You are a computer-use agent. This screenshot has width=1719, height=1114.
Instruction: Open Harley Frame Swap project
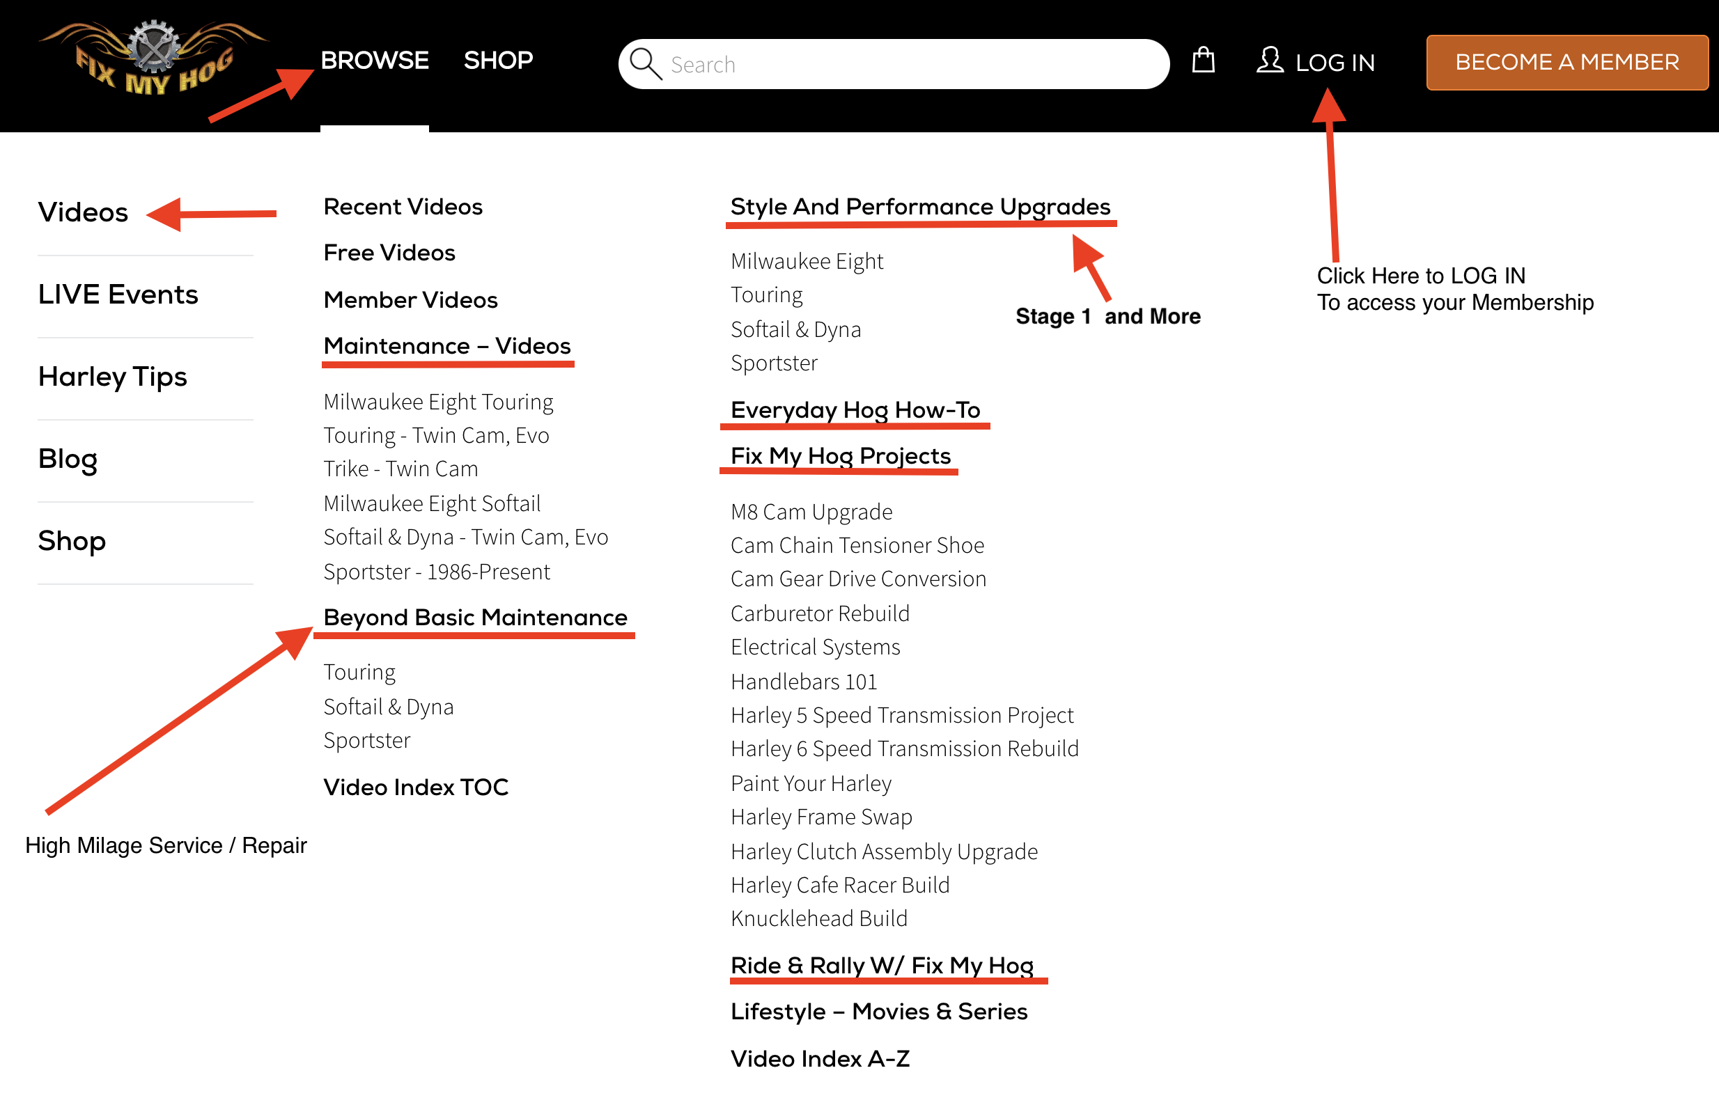pos(821,817)
